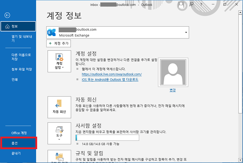Screen dimensions: 243x163
Task: Click the back arrow to return
Action: [x=7, y=15]
